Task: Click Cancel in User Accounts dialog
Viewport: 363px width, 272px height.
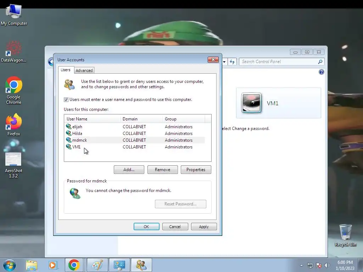Action: coord(175,227)
